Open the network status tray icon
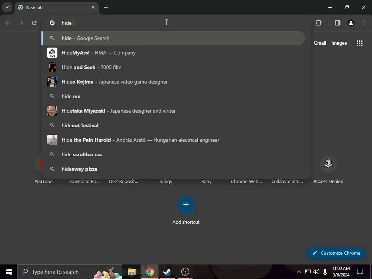Screen dimensions: 372x279 pyautogui.click(x=308, y=272)
